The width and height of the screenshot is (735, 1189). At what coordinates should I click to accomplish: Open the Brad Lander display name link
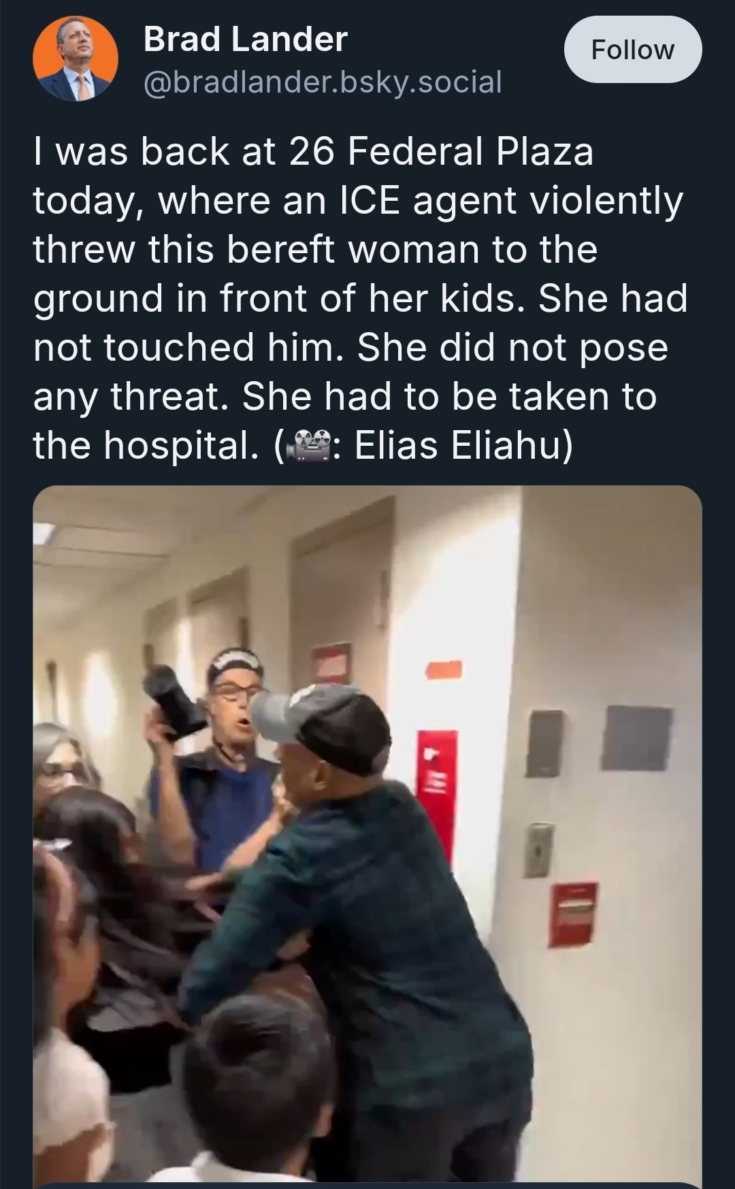click(x=246, y=39)
